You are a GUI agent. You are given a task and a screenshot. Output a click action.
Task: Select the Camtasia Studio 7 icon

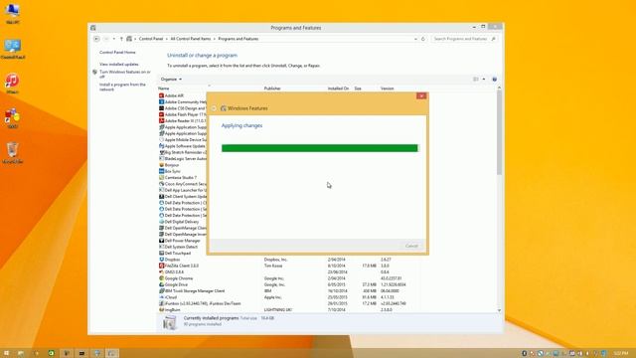click(x=161, y=177)
